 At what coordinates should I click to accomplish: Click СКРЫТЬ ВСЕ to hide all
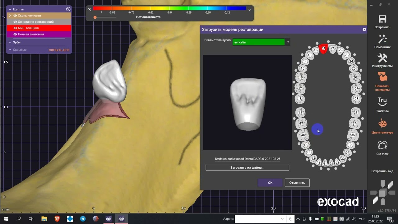click(59, 50)
